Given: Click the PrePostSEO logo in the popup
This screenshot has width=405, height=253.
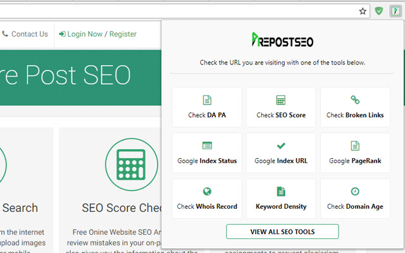Looking at the screenshot, I should (x=282, y=42).
